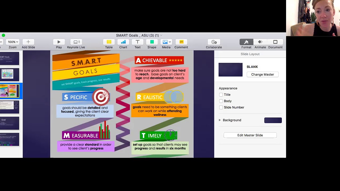Open the Media picker

click(166, 42)
